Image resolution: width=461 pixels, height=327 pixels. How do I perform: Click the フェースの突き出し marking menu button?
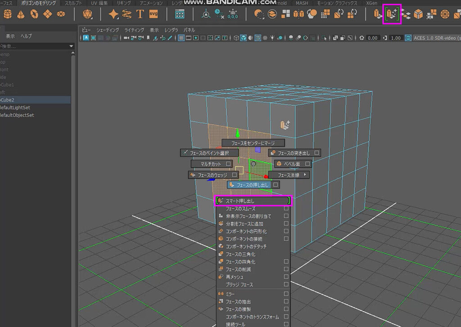pos(294,153)
